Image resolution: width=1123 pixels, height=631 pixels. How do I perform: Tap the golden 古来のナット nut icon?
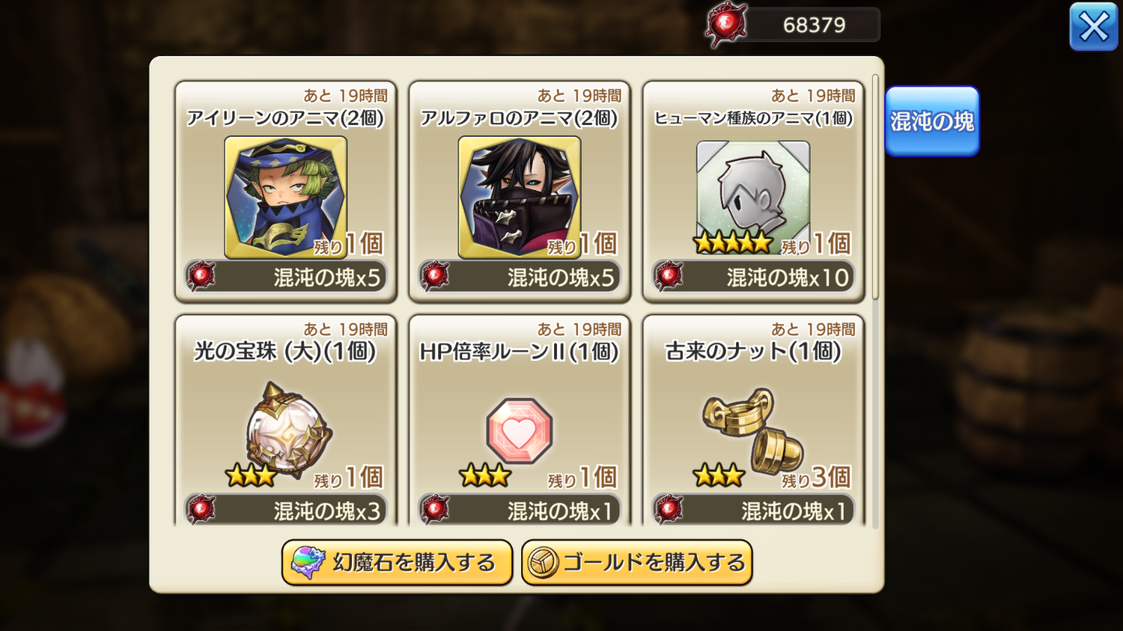[x=753, y=430]
